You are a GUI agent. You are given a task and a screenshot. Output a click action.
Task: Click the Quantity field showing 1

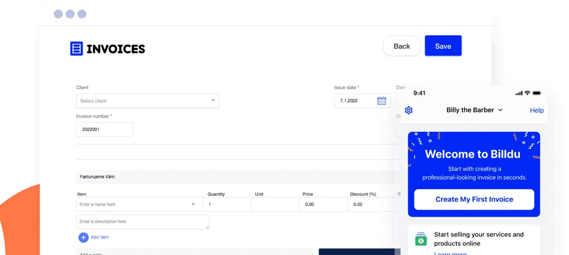point(226,204)
